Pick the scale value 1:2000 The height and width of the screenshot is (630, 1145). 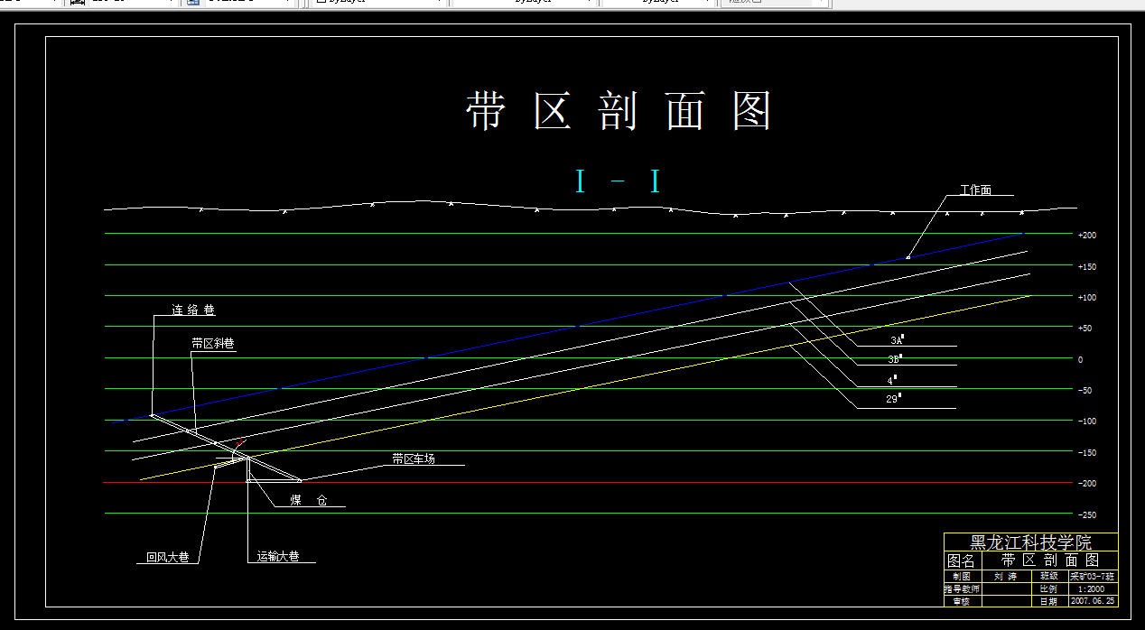(1092, 588)
